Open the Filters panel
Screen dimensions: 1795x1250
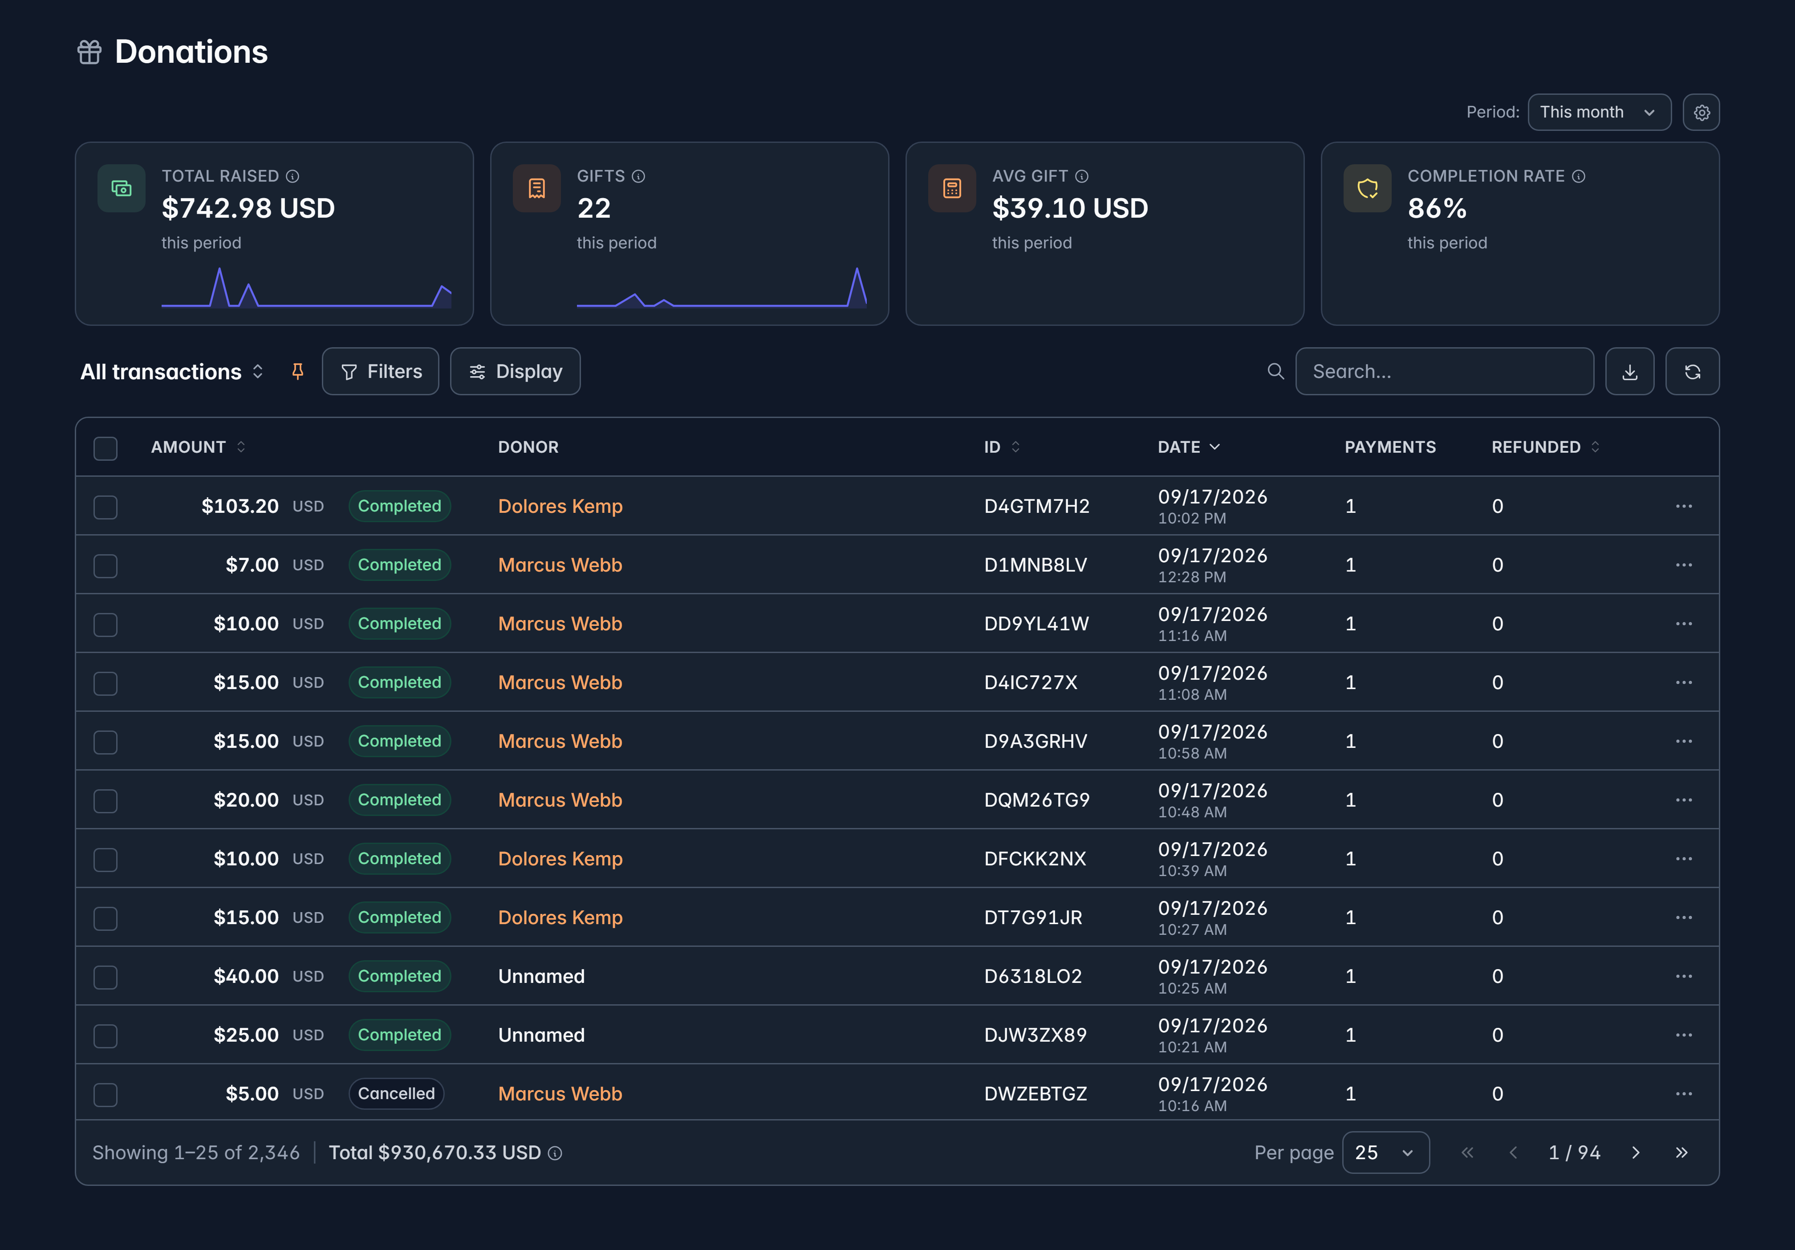381,371
